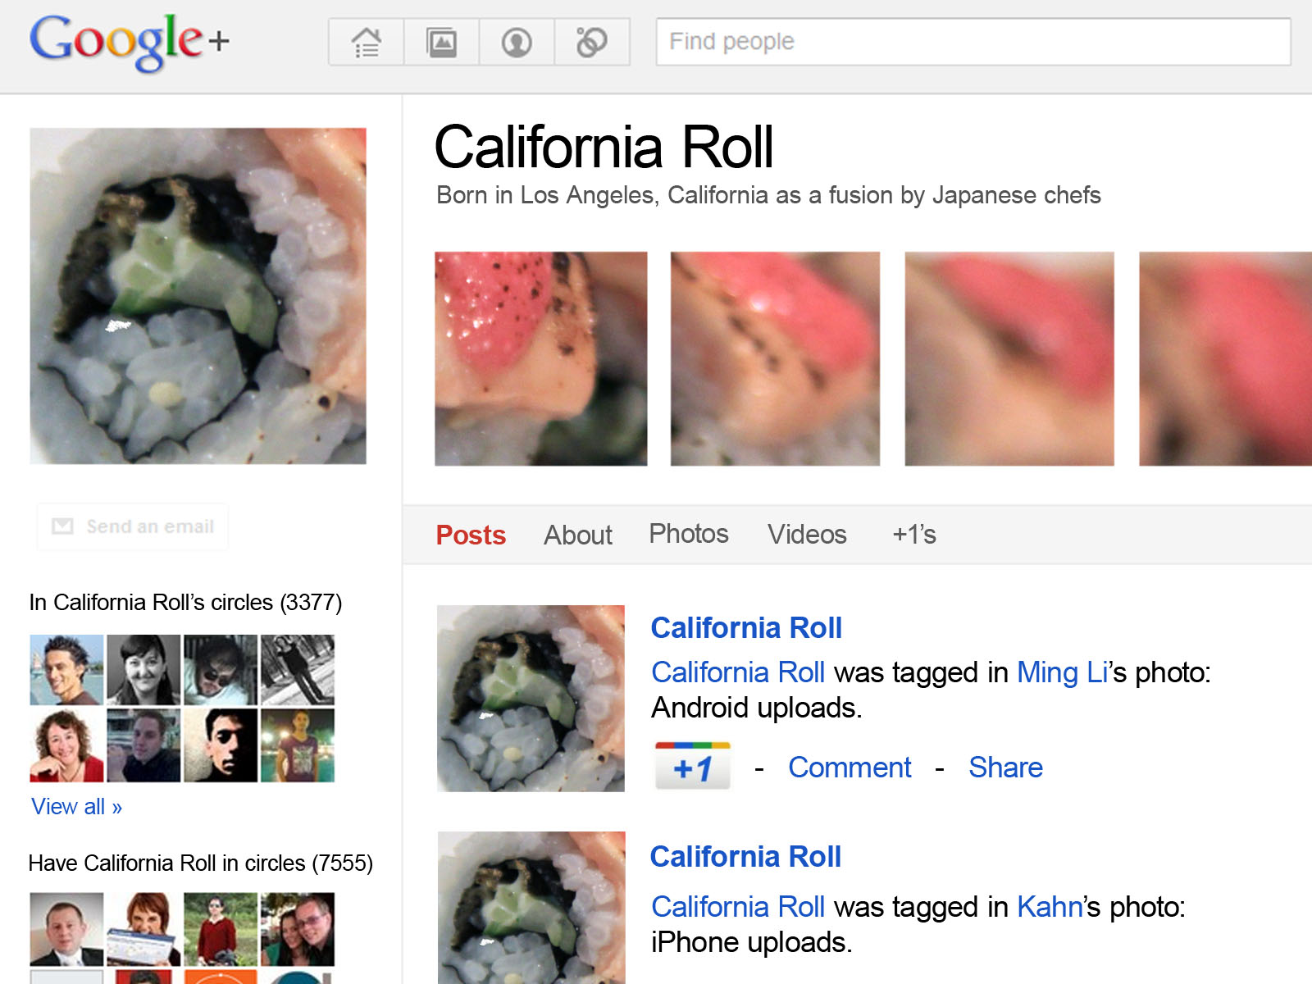Go to the Videos tab
Image resolution: width=1312 pixels, height=984 pixels.
click(x=807, y=535)
